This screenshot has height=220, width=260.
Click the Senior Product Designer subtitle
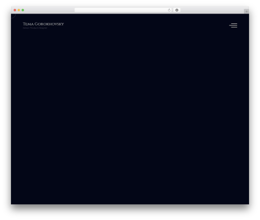(35, 28)
